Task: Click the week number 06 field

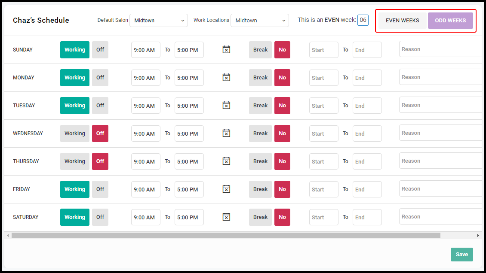Action: click(x=363, y=20)
